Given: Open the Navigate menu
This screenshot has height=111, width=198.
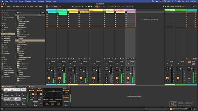Looking at the screenshot, I should click(41, 1).
